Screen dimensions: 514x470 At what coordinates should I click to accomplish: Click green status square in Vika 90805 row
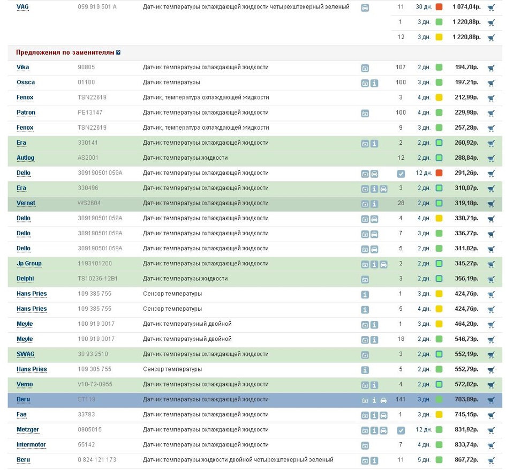tap(439, 68)
